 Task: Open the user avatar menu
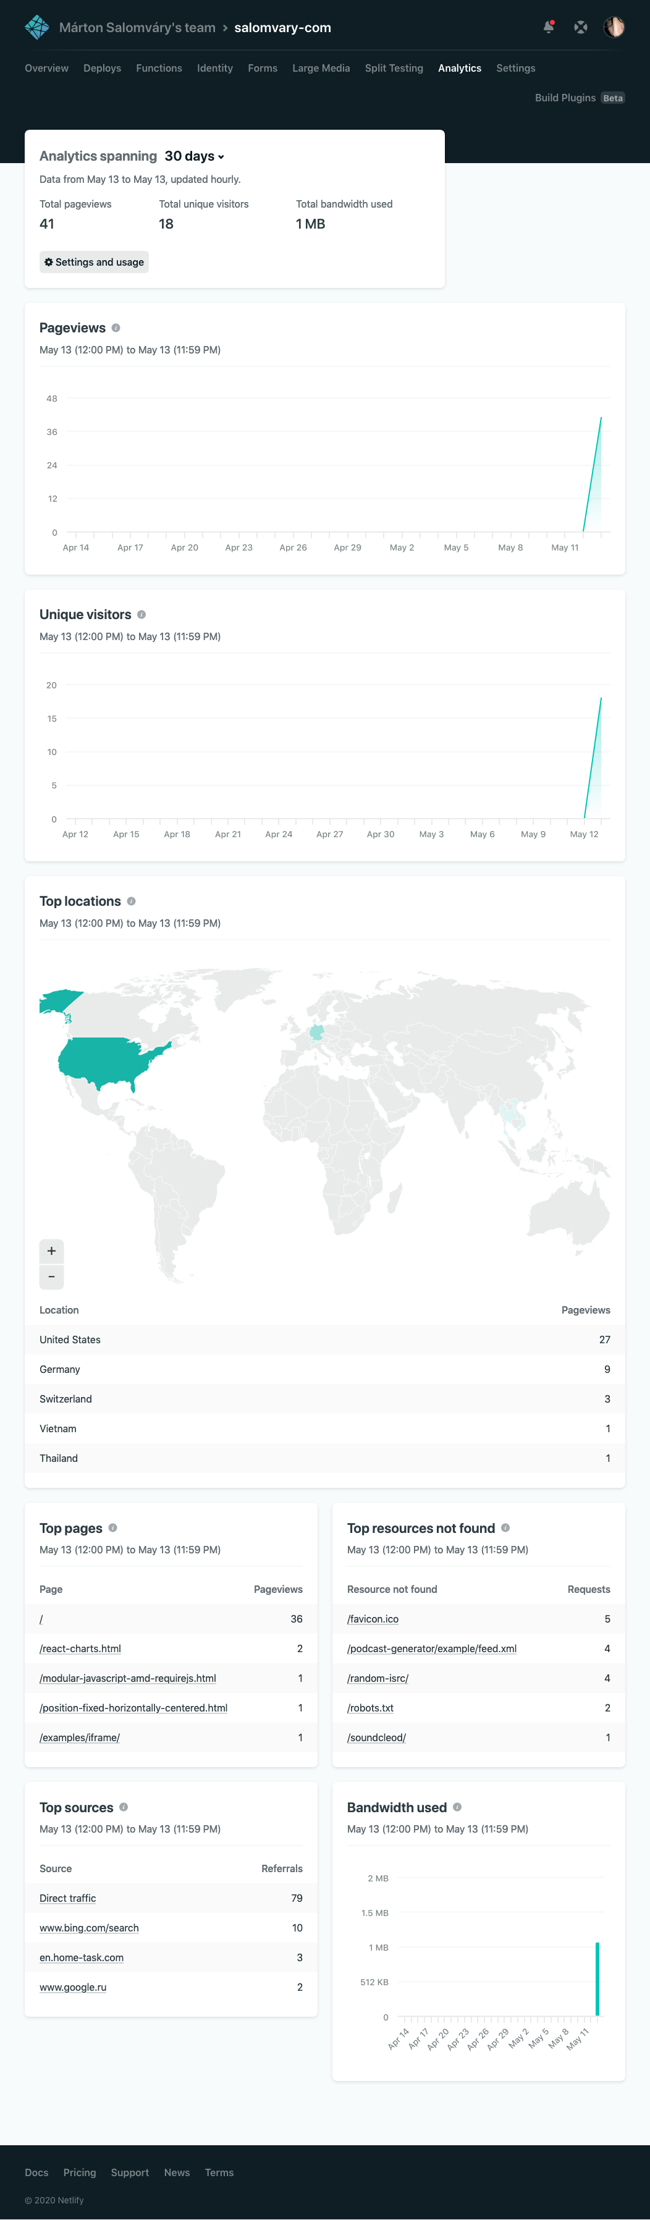(614, 28)
